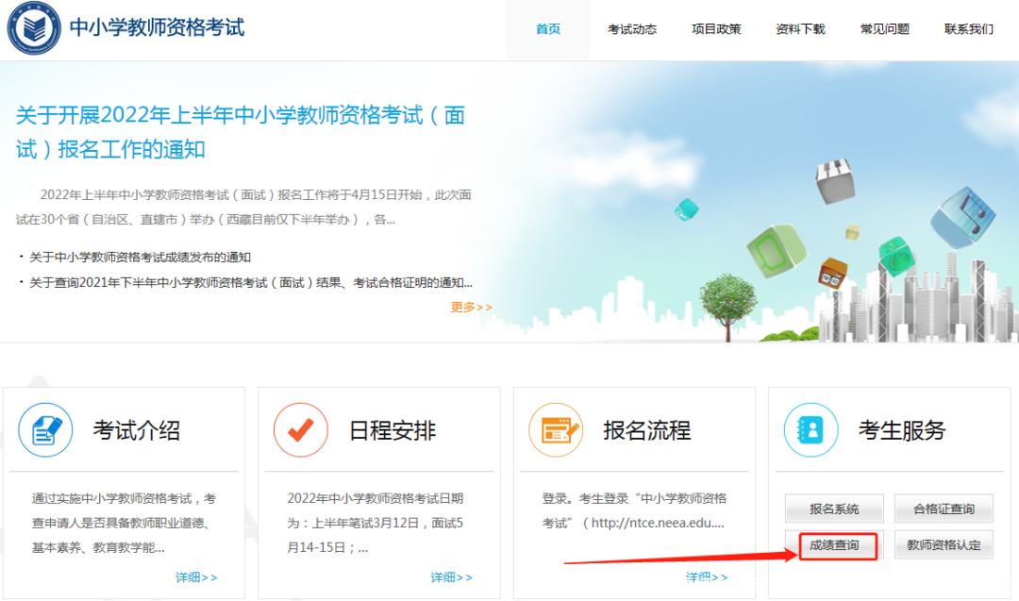Click the 合格证查询 button
Viewport: 1019px width, 601px height.
pos(944,508)
